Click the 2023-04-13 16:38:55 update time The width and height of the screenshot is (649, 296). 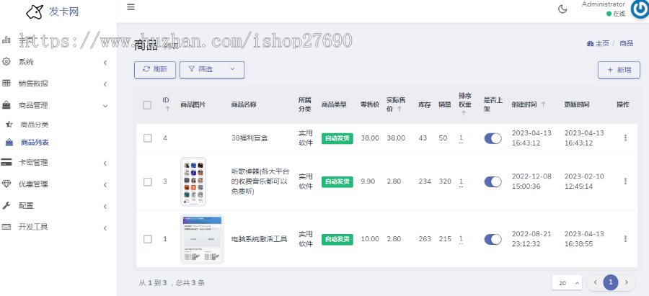[x=584, y=239]
